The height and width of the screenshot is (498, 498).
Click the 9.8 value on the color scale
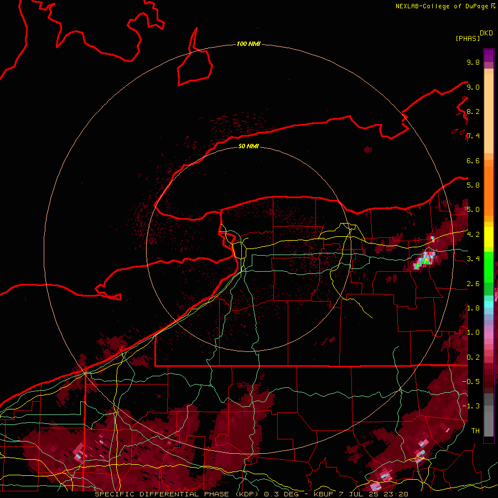[x=473, y=62]
